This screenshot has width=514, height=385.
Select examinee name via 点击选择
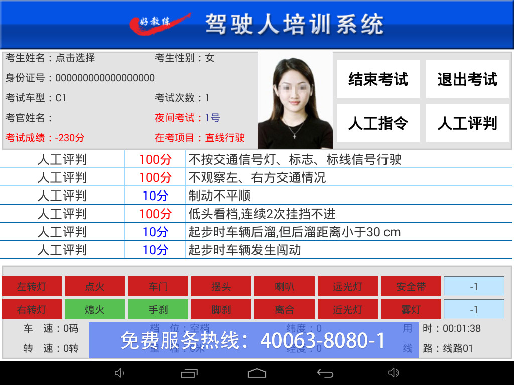[x=75, y=58]
